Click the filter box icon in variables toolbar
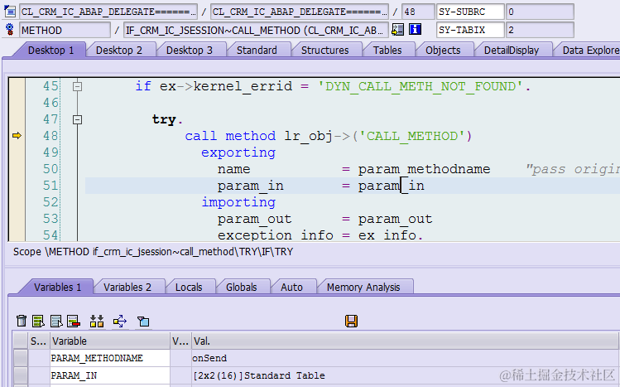620x387 pixels. 143,322
